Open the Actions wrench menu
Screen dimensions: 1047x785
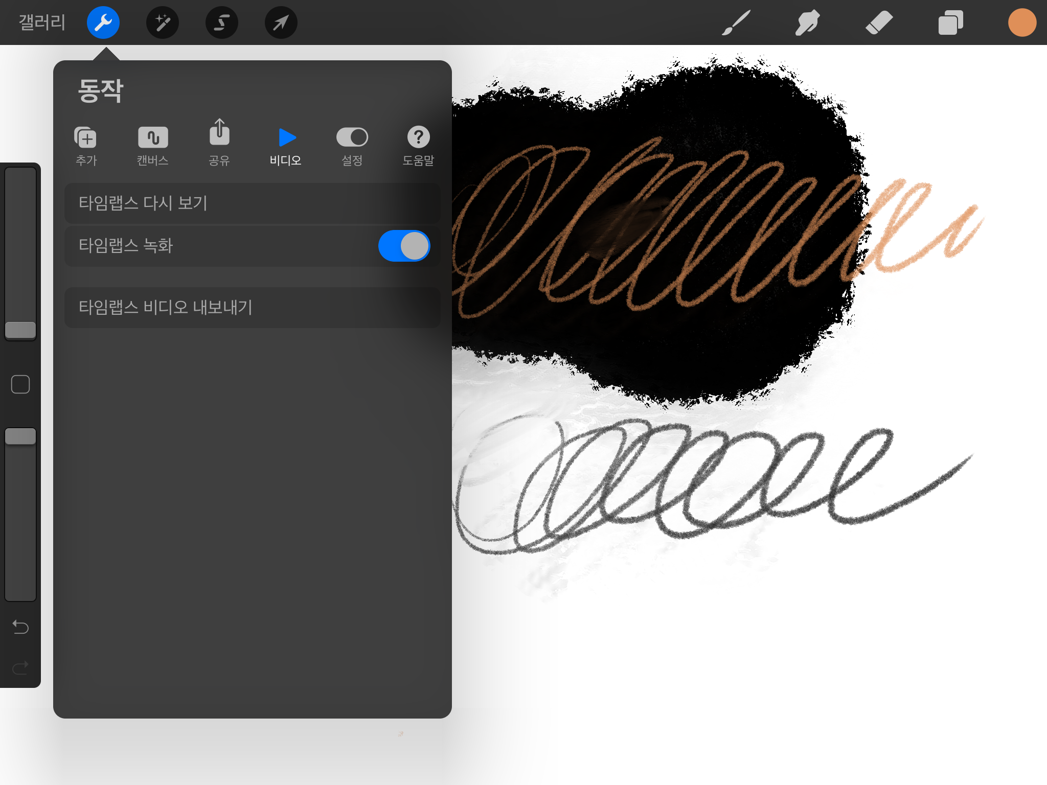coord(103,22)
